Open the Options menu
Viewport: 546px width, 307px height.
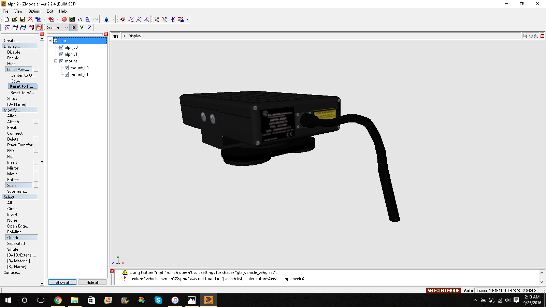click(x=34, y=11)
